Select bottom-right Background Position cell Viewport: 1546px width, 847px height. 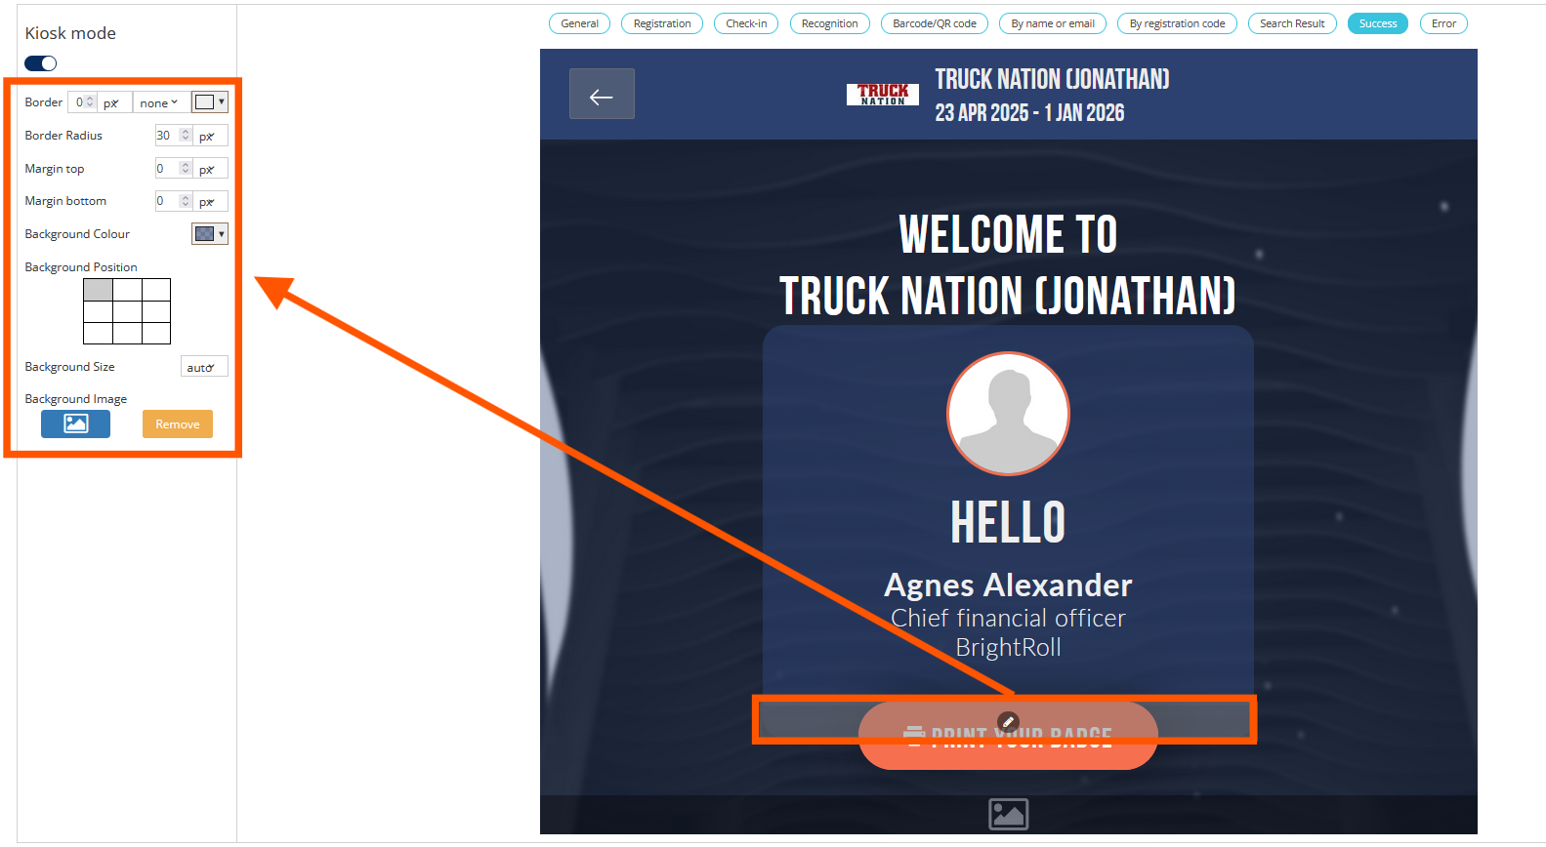click(156, 333)
